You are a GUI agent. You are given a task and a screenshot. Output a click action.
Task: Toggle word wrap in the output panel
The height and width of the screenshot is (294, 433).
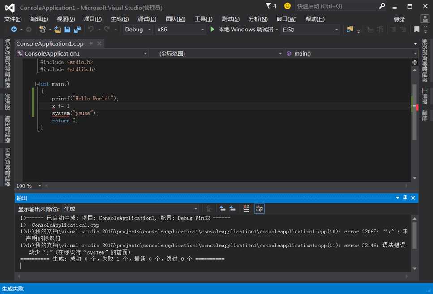pyautogui.click(x=259, y=208)
